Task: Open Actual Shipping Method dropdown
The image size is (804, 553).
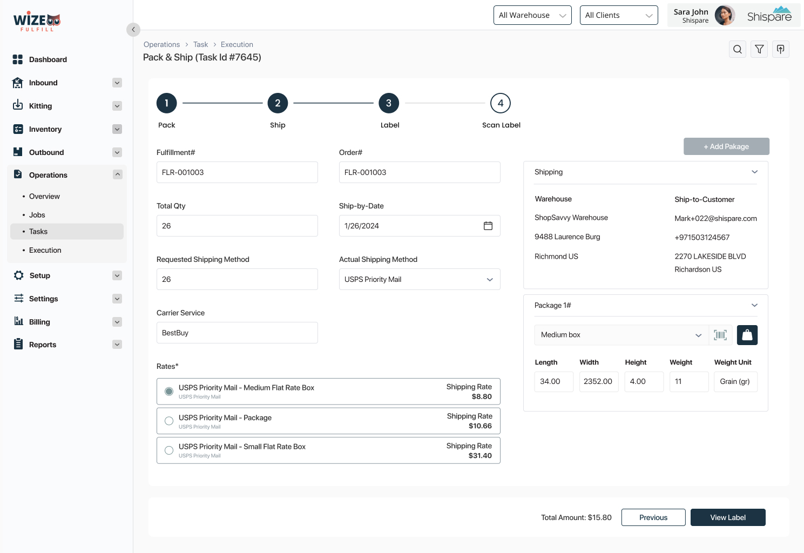Action: click(x=419, y=279)
